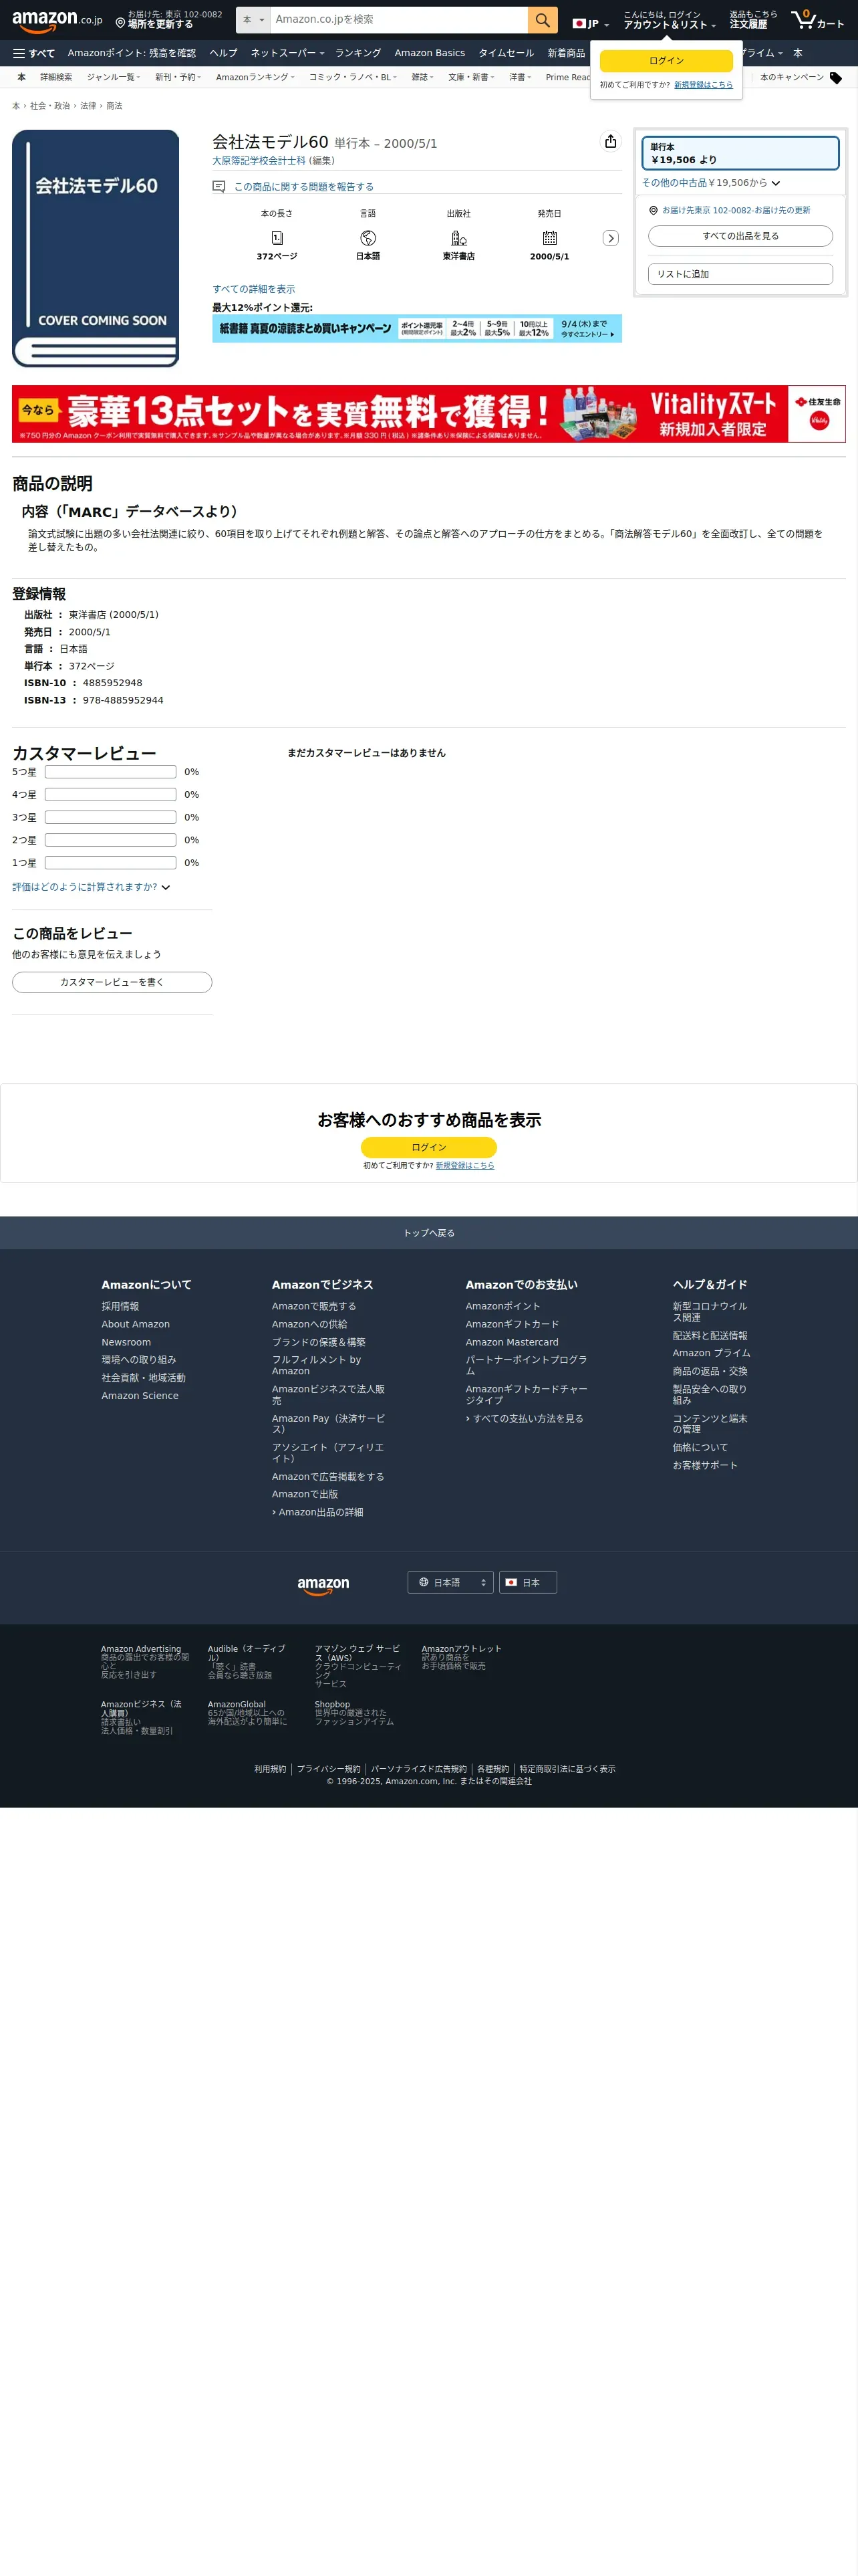The height and width of the screenshot is (2576, 858).
Task: Open the search category dropdown 本
Action: [x=254, y=20]
